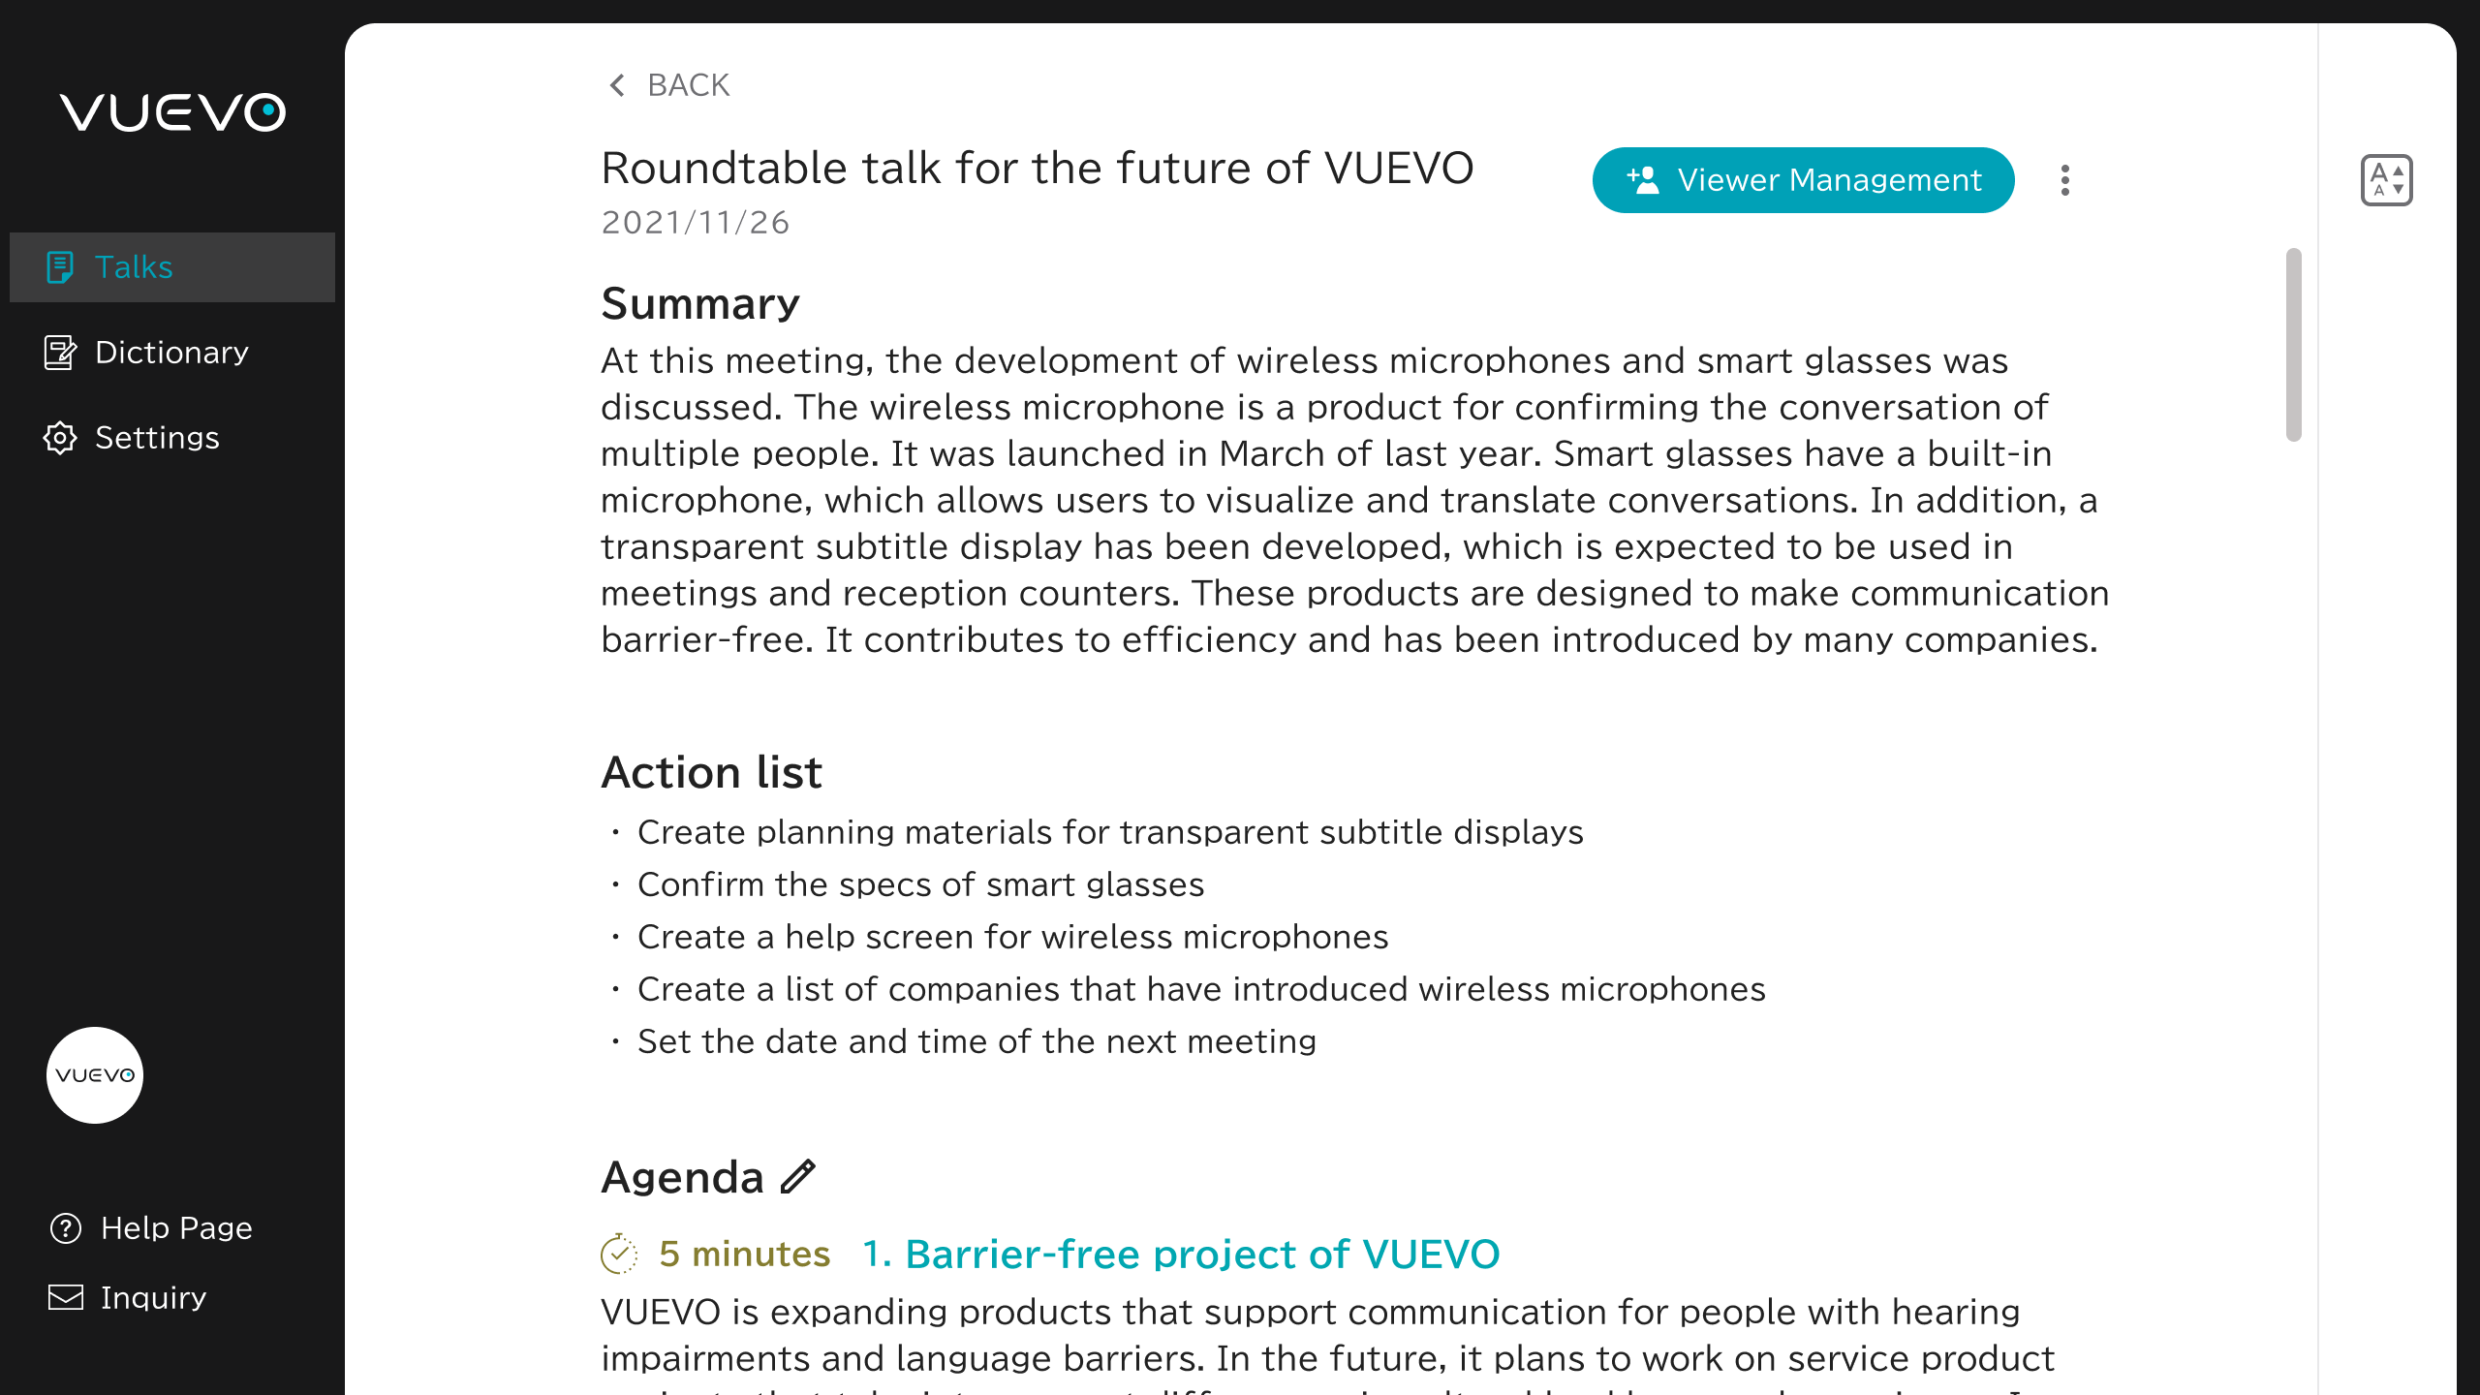Open Settings using the gear icon
The width and height of the screenshot is (2480, 1395).
(60, 438)
